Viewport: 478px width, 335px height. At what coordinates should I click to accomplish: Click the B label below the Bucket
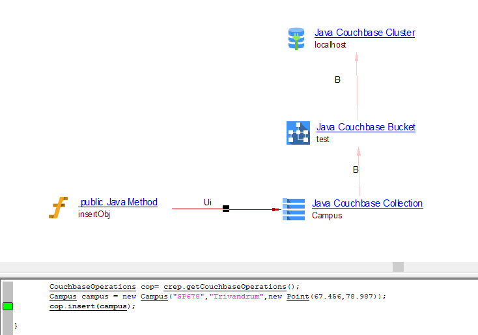pos(356,169)
